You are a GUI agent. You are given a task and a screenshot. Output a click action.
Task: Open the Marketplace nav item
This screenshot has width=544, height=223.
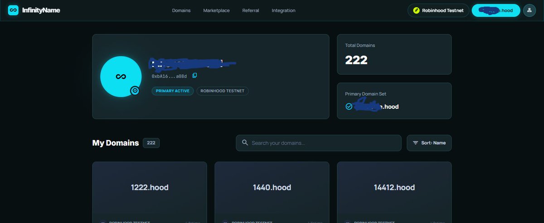[216, 10]
